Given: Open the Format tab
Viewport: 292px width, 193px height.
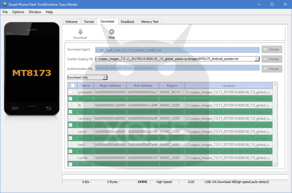Looking at the screenshot, I should (x=89, y=22).
